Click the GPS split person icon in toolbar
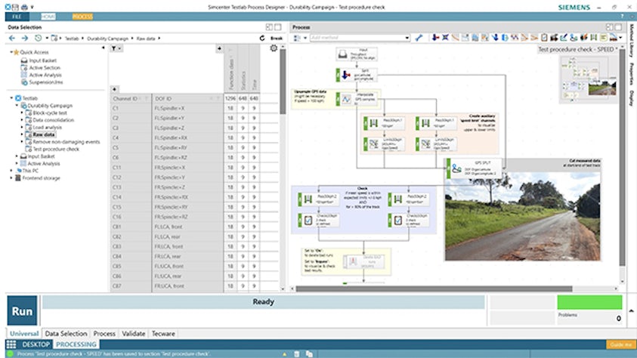Screen dimensions: 637x358 (x=574, y=38)
